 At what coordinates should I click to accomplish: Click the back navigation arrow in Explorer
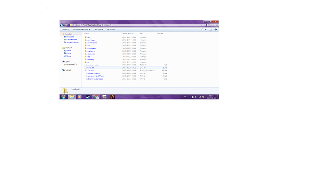(62, 25)
